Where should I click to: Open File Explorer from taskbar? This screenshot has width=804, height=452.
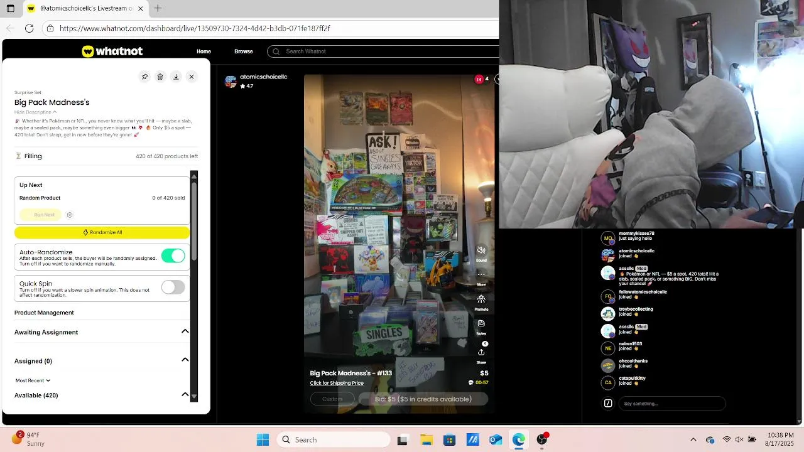click(426, 440)
